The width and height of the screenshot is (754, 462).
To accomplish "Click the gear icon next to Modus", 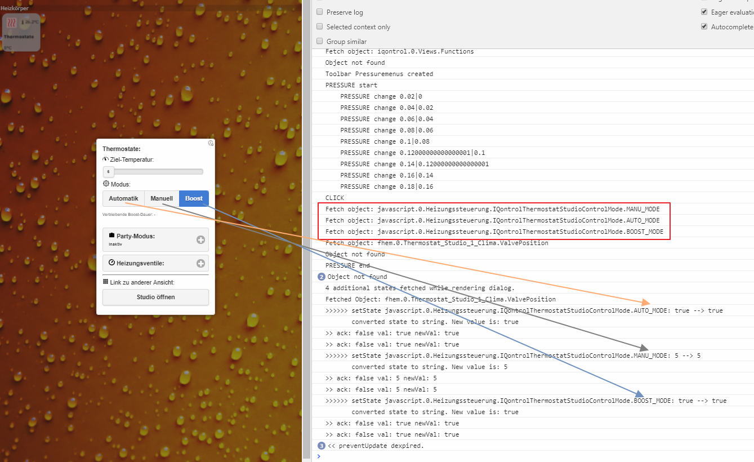I will click(106, 184).
